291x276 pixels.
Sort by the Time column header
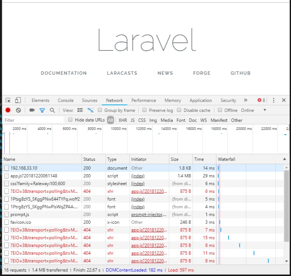(x=204, y=159)
